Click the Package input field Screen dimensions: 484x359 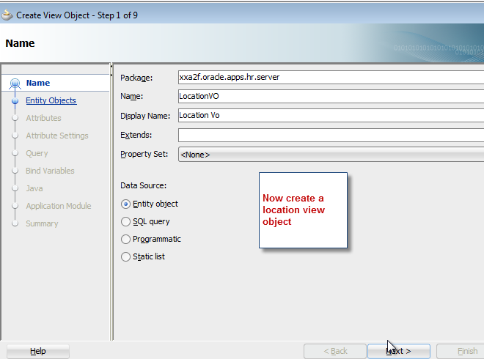331,77
